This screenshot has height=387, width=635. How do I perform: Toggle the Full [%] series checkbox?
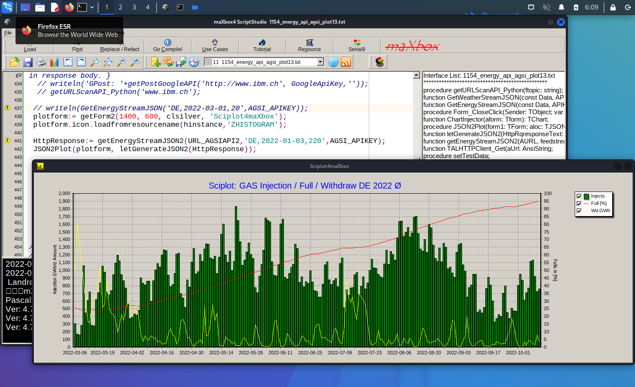coord(579,204)
